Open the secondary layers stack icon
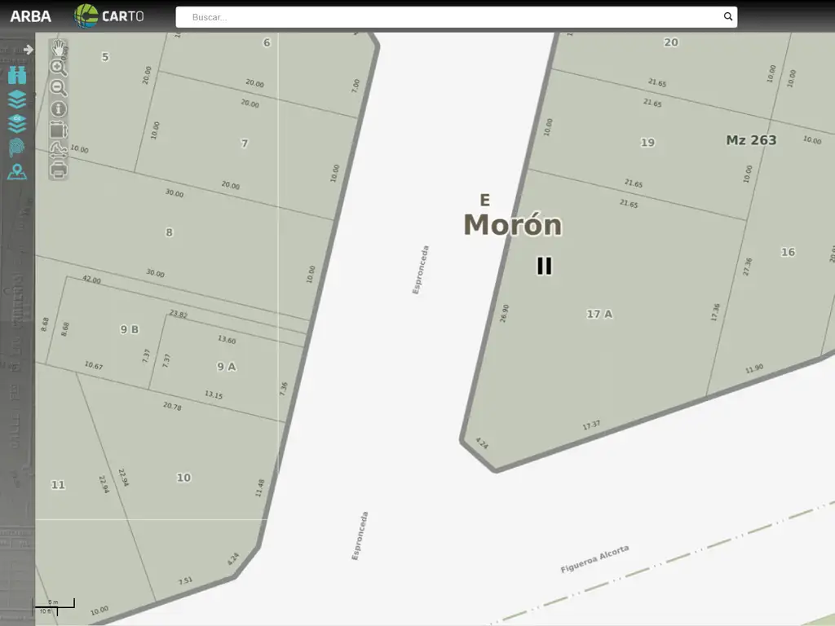Screen dimensions: 835x626 tap(17, 124)
